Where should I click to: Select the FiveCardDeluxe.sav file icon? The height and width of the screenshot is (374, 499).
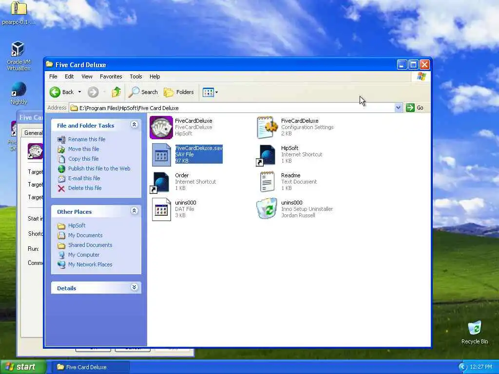[x=161, y=155]
